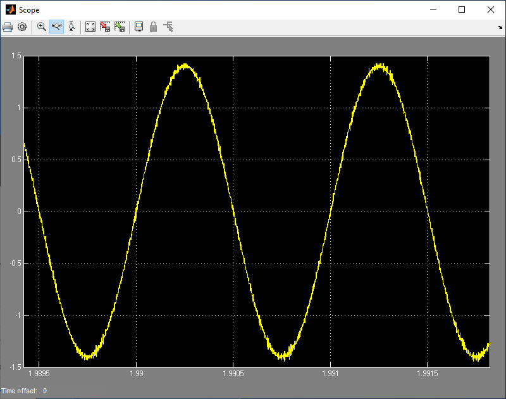
Task: Click the lock axes selection padlock
Action: 153,27
